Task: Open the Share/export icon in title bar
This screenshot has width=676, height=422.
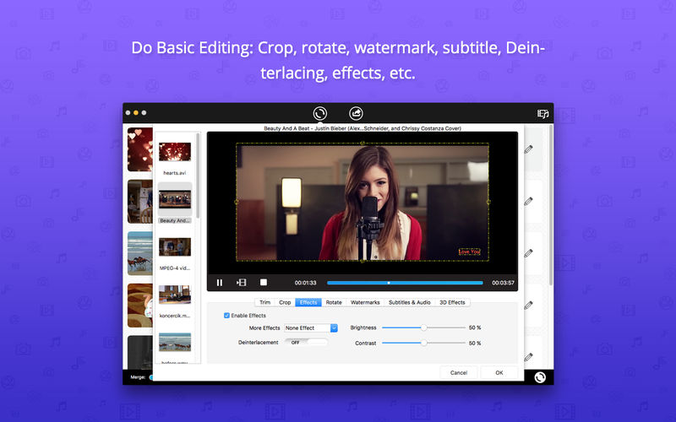Action: tap(356, 113)
